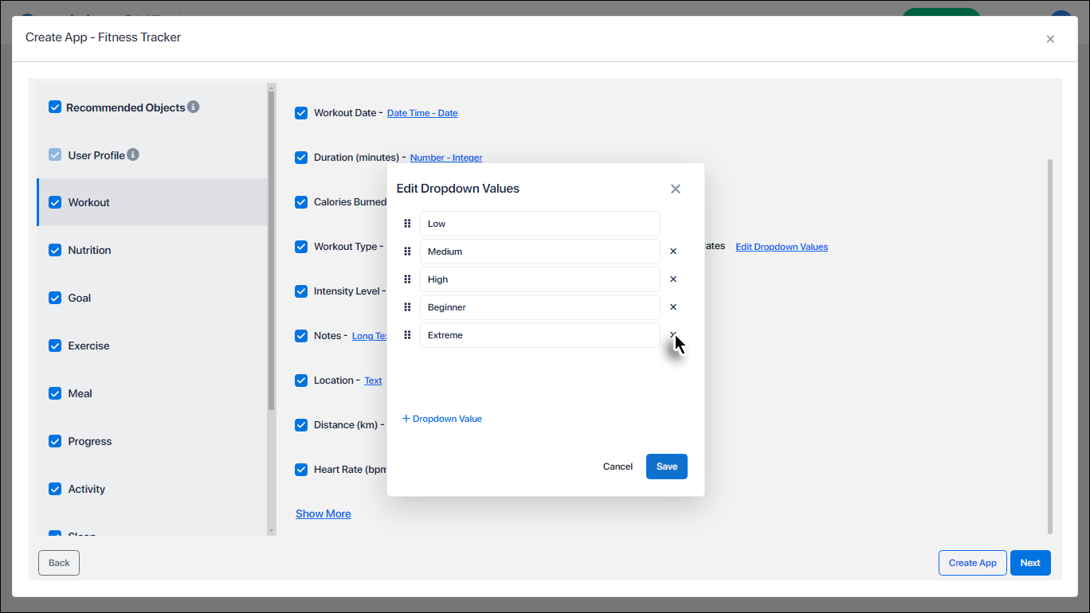This screenshot has width=1090, height=613.
Task: Uncheck the Duration (minutes) field checkbox
Action: [x=301, y=158]
